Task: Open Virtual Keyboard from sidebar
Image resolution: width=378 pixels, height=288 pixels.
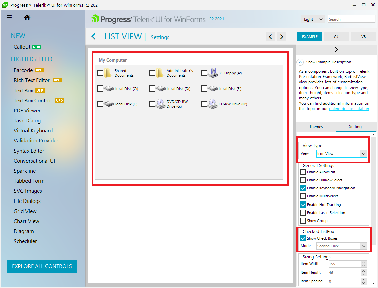Action: tap(33, 131)
